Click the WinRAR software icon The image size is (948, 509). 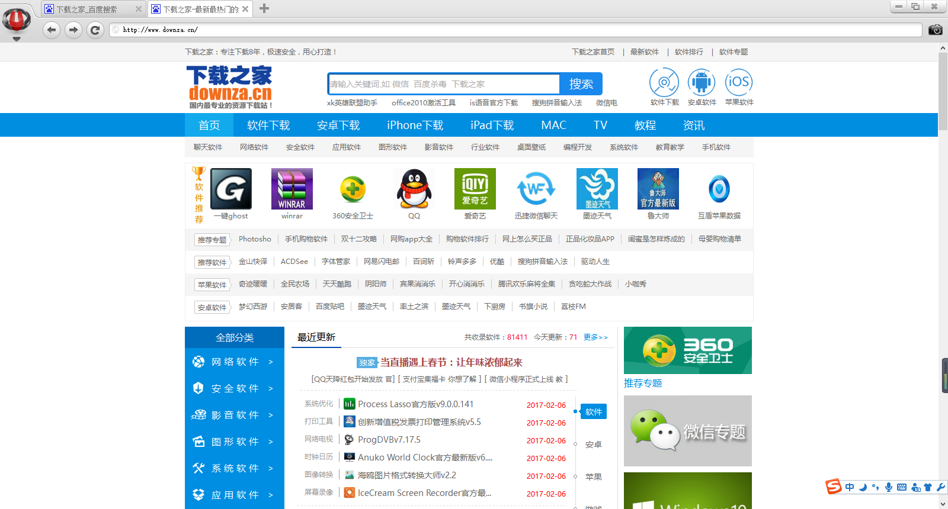click(x=292, y=189)
